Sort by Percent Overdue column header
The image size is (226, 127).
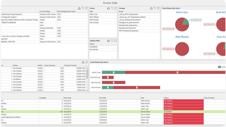click(x=75, y=65)
